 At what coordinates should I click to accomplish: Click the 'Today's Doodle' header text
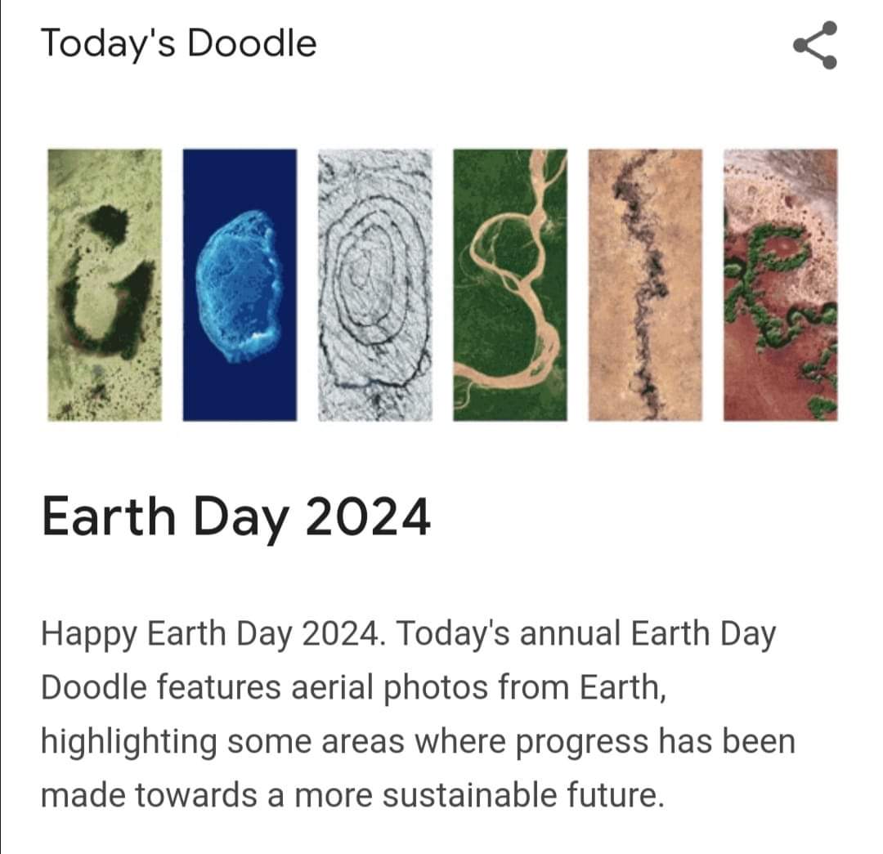coord(178,43)
